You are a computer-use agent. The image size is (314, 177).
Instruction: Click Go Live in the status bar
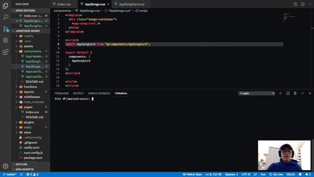[x=276, y=175]
